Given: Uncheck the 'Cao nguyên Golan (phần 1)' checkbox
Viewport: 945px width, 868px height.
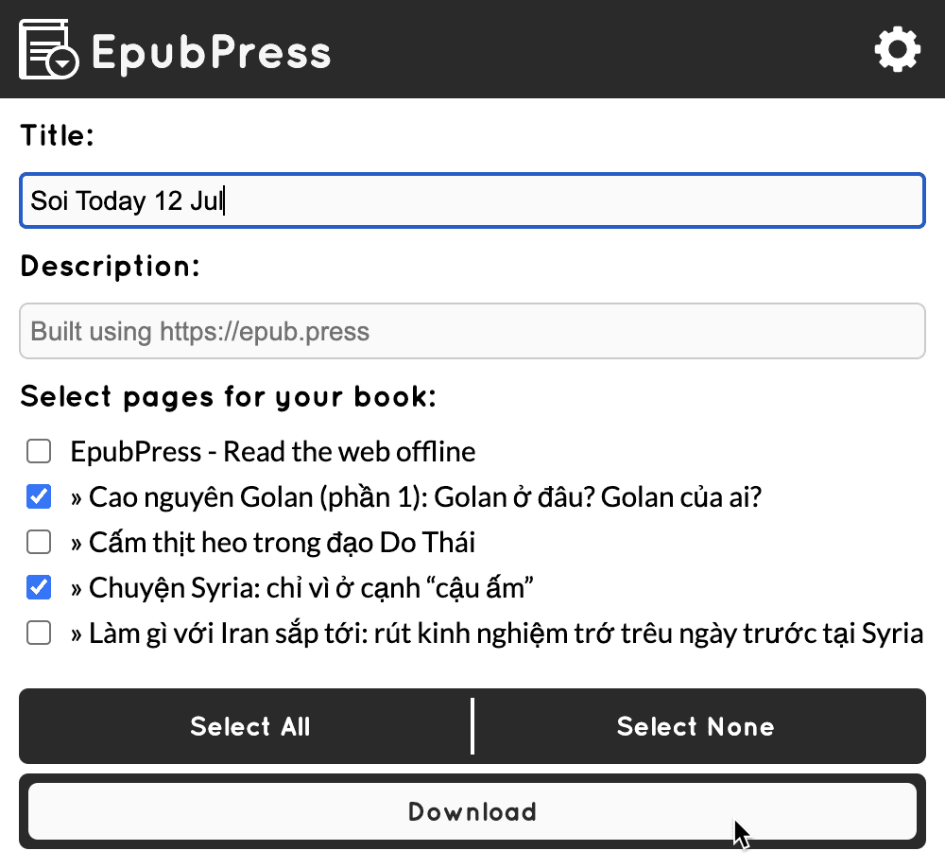Looking at the screenshot, I should [39, 497].
